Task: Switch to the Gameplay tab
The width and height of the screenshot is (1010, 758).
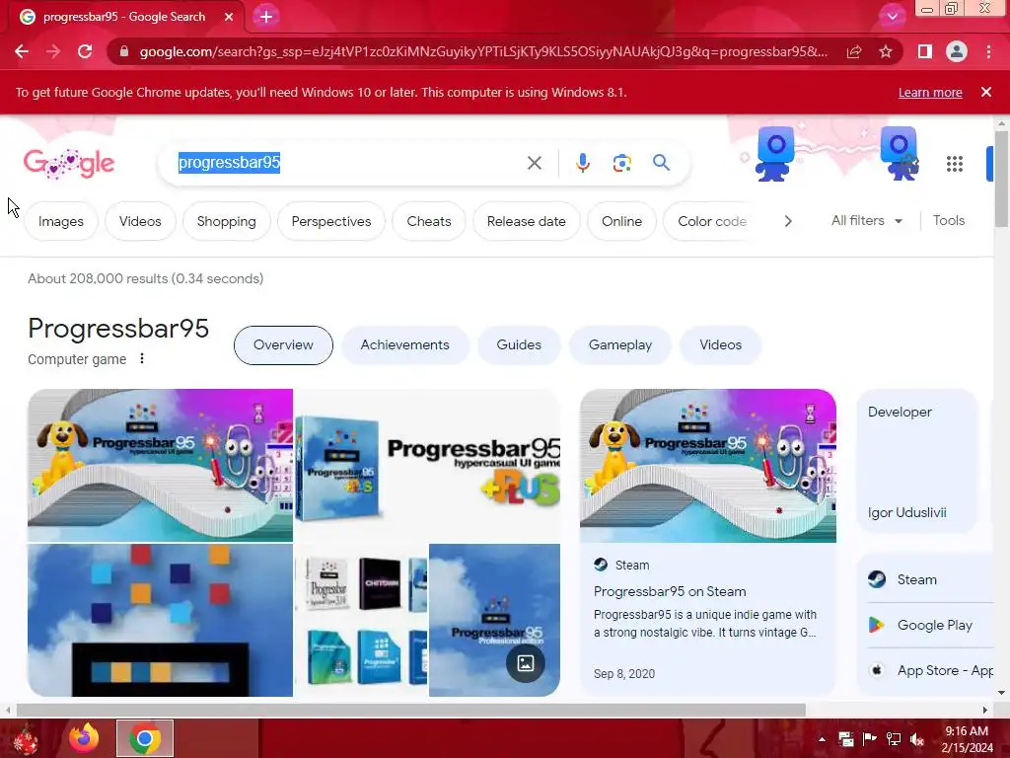Action: point(620,344)
